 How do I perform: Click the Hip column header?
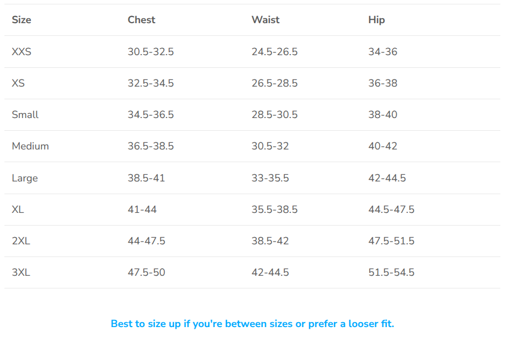click(376, 20)
